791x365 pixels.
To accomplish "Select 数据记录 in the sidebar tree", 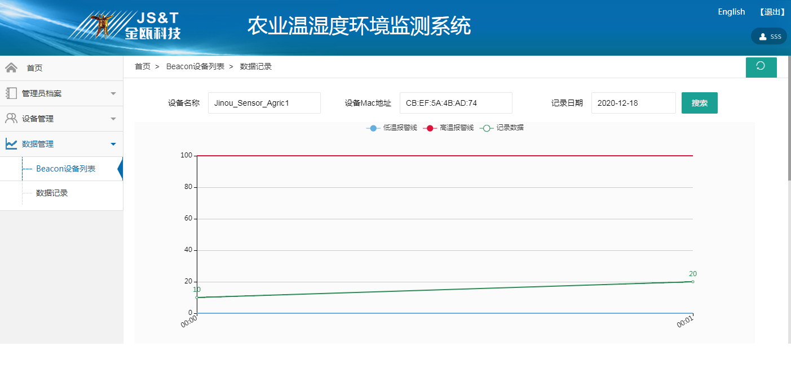I will [52, 193].
